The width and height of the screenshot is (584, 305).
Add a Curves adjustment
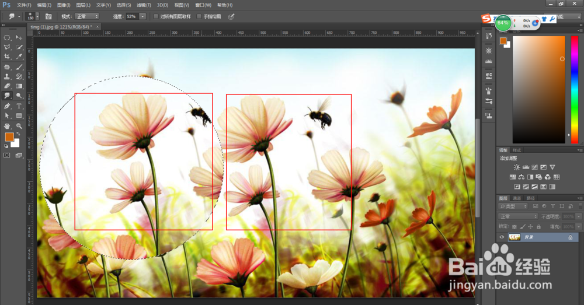pyautogui.click(x=534, y=167)
